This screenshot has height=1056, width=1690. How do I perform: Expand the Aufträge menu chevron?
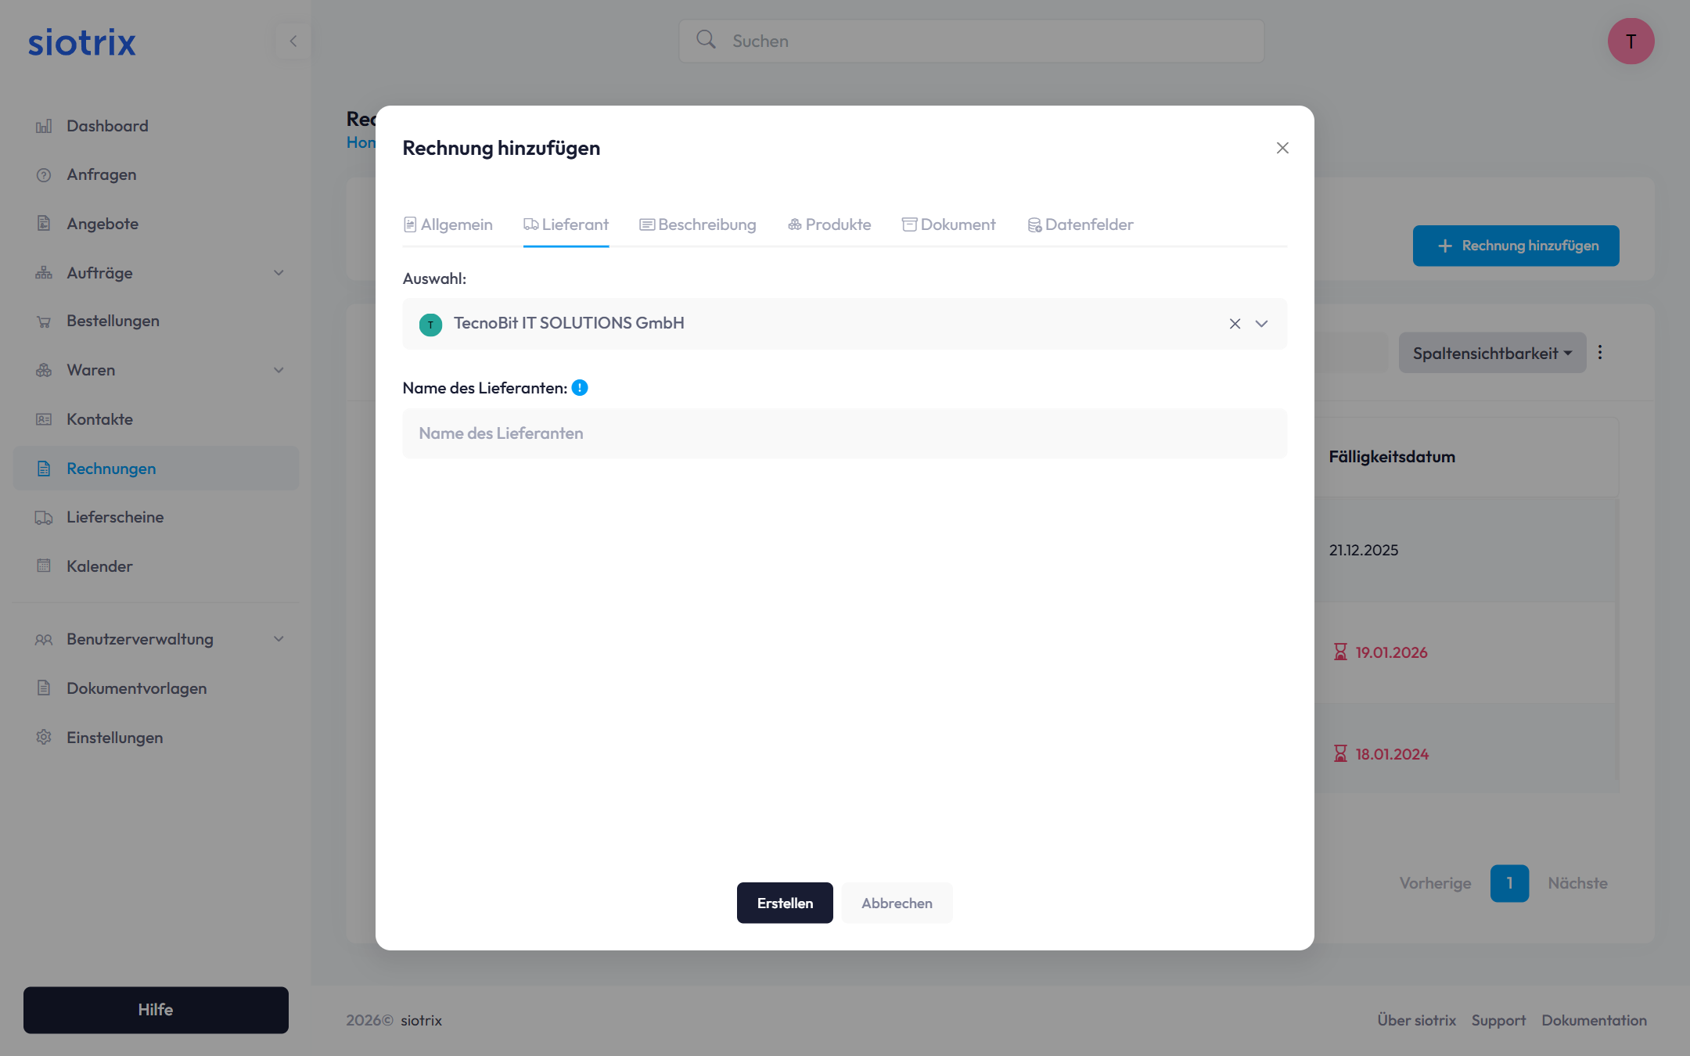click(x=279, y=273)
